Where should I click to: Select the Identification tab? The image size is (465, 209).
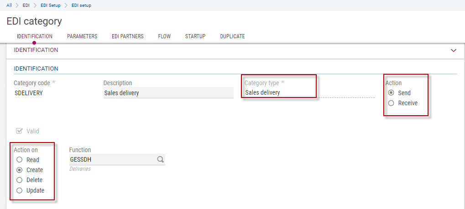click(x=35, y=36)
